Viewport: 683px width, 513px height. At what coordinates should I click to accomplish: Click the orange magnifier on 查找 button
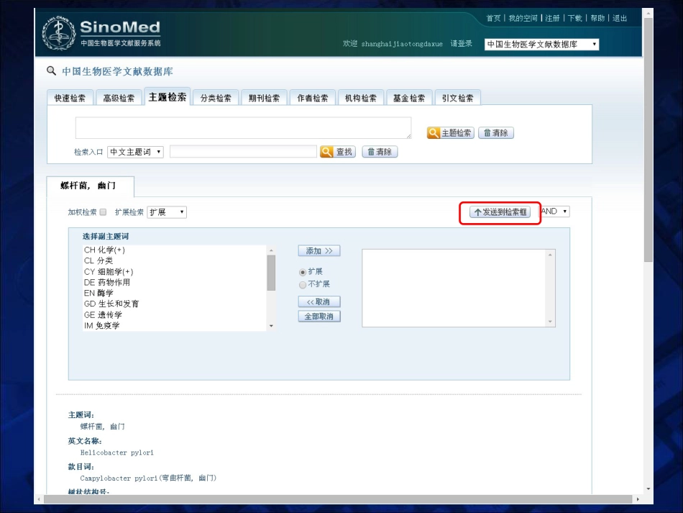tap(326, 152)
